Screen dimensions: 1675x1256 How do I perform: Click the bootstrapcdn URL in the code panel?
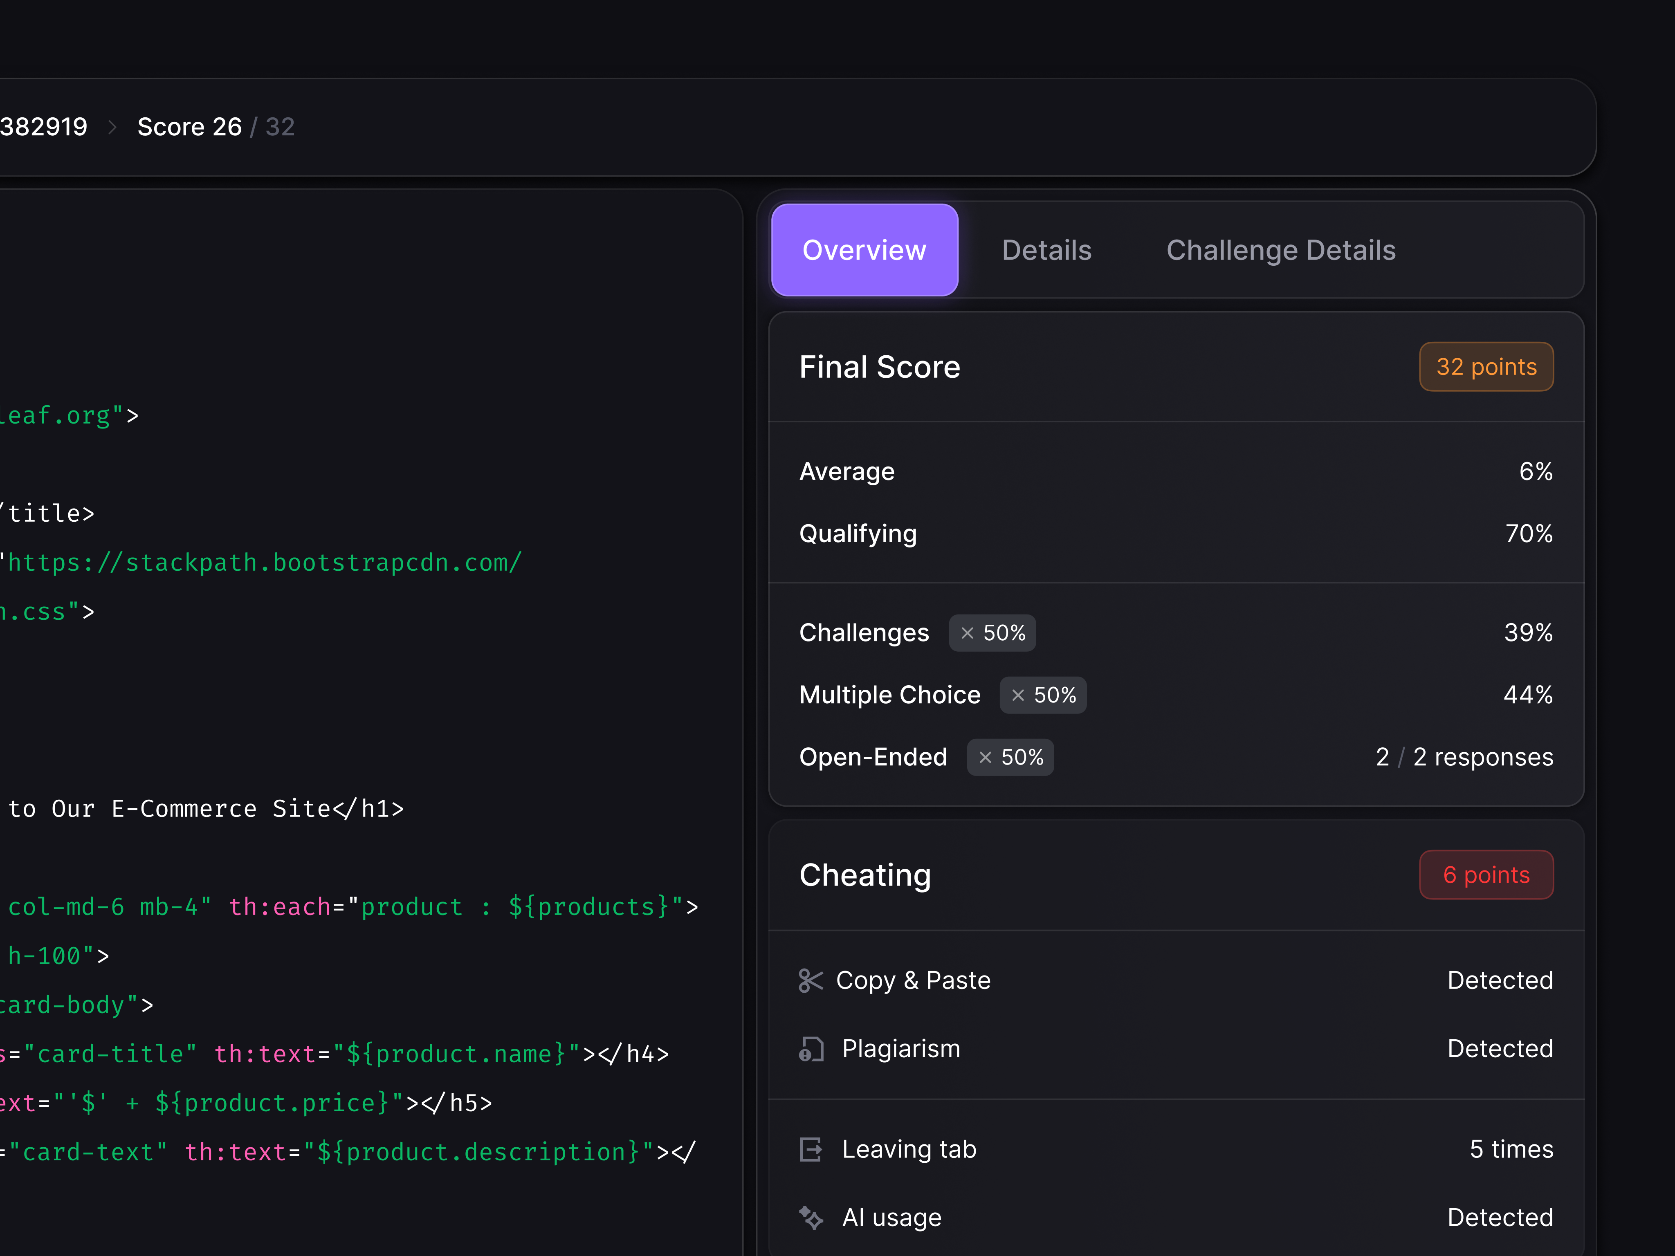click(x=263, y=563)
